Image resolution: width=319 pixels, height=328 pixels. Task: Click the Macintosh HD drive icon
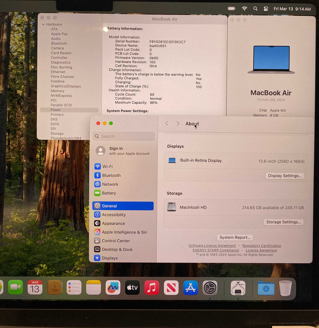point(172,207)
